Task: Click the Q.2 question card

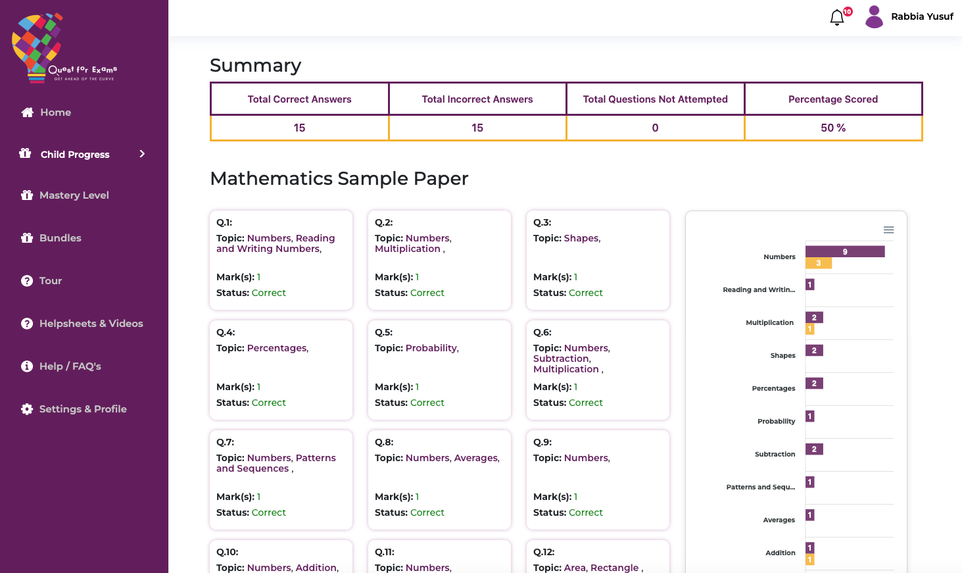Action: click(x=439, y=260)
